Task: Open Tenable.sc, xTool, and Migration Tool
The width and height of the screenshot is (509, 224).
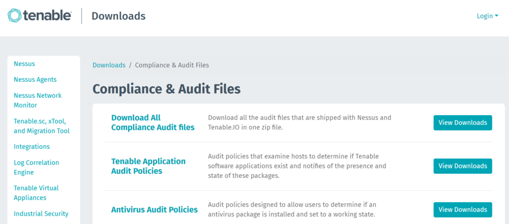Action: coord(42,126)
